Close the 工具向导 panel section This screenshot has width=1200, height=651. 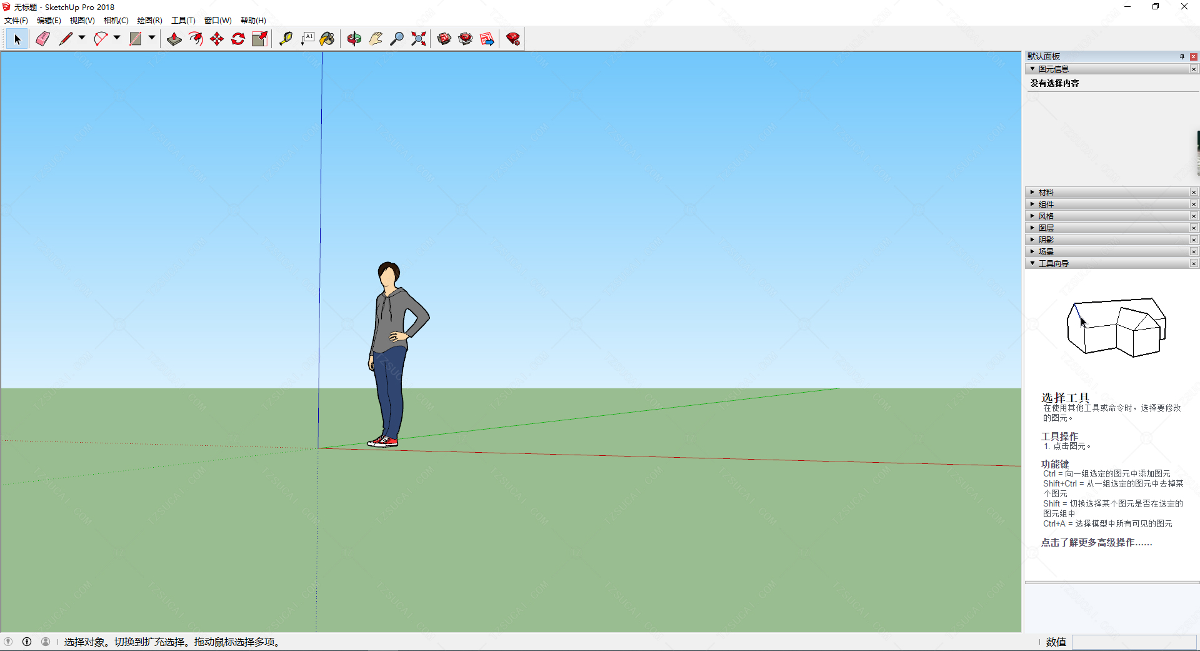(x=1194, y=263)
